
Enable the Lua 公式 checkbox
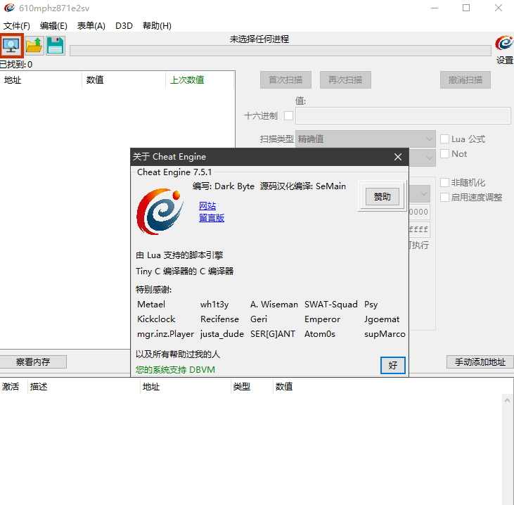444,139
